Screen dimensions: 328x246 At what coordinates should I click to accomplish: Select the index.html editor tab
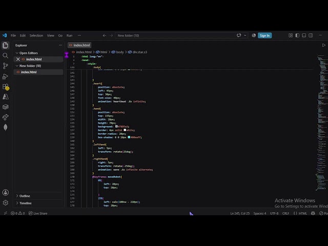coord(79,45)
